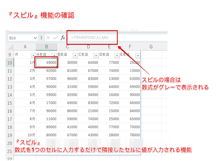Viewport: 221px width, 161px height.
Task: Click cell with value 89000
Action: 47,127
